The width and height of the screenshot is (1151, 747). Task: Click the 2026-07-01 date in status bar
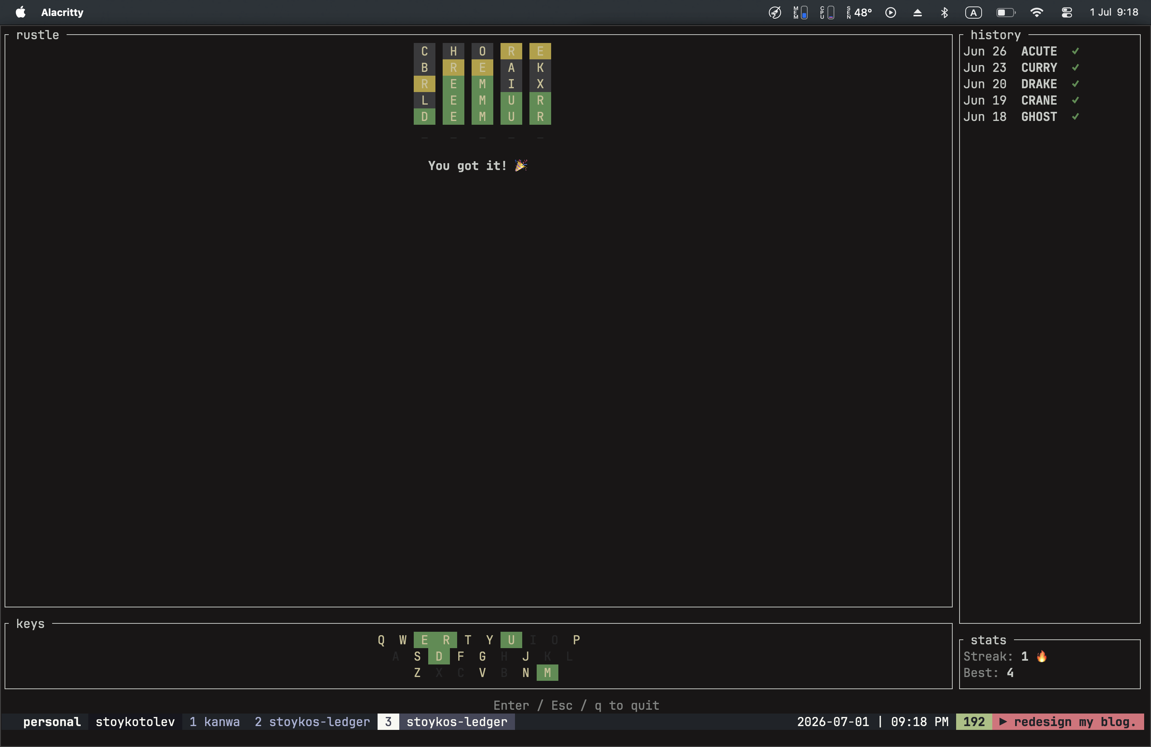click(833, 722)
